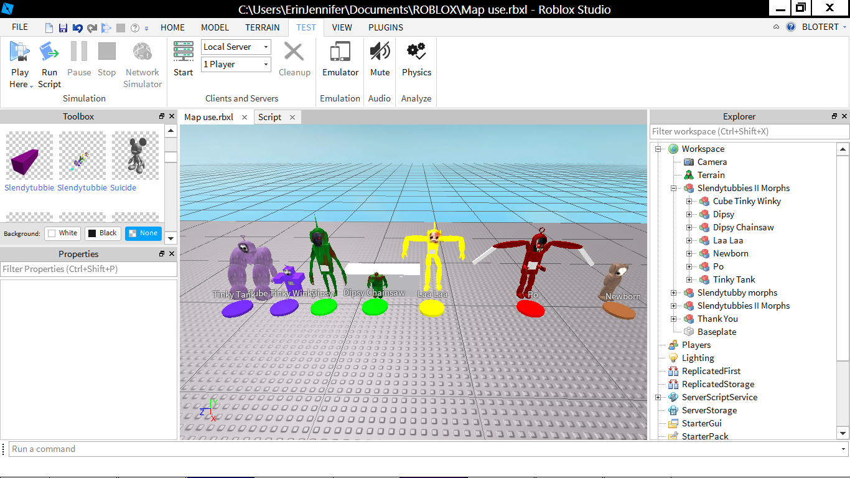This screenshot has width=850, height=478.
Task: Click the Filter workspace search field
Action: [x=749, y=131]
